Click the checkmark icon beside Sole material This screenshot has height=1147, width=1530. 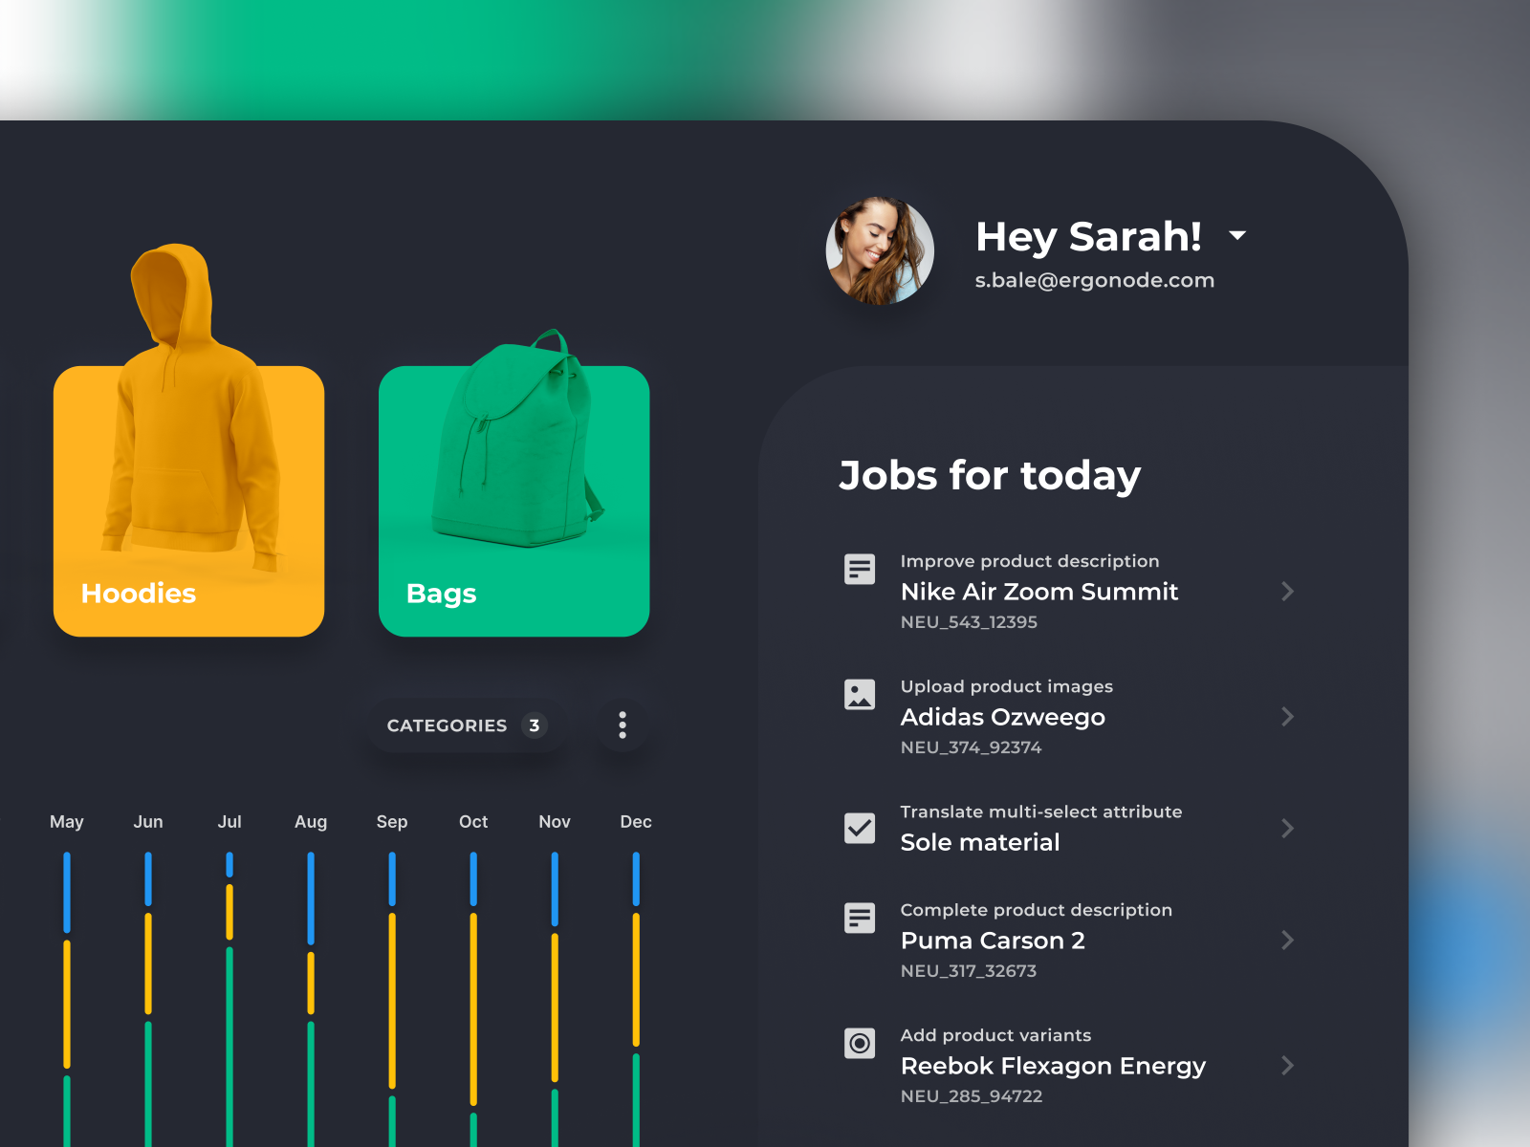click(860, 828)
